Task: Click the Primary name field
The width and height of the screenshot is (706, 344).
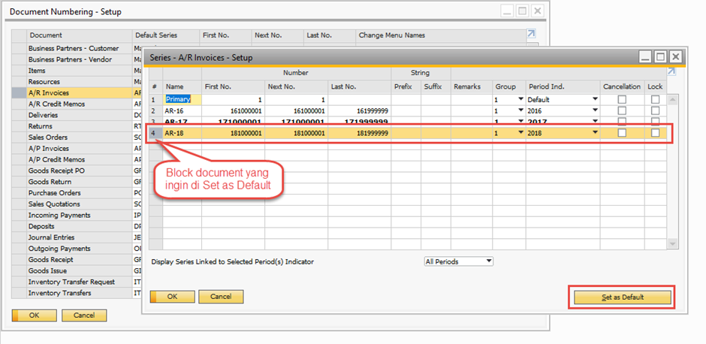Action: [x=183, y=99]
